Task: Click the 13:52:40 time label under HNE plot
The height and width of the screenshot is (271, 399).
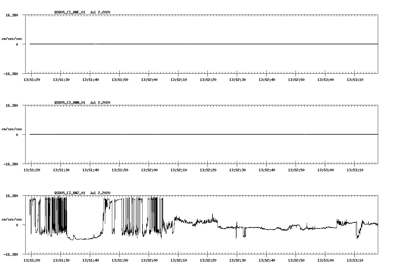Action: click(267, 80)
